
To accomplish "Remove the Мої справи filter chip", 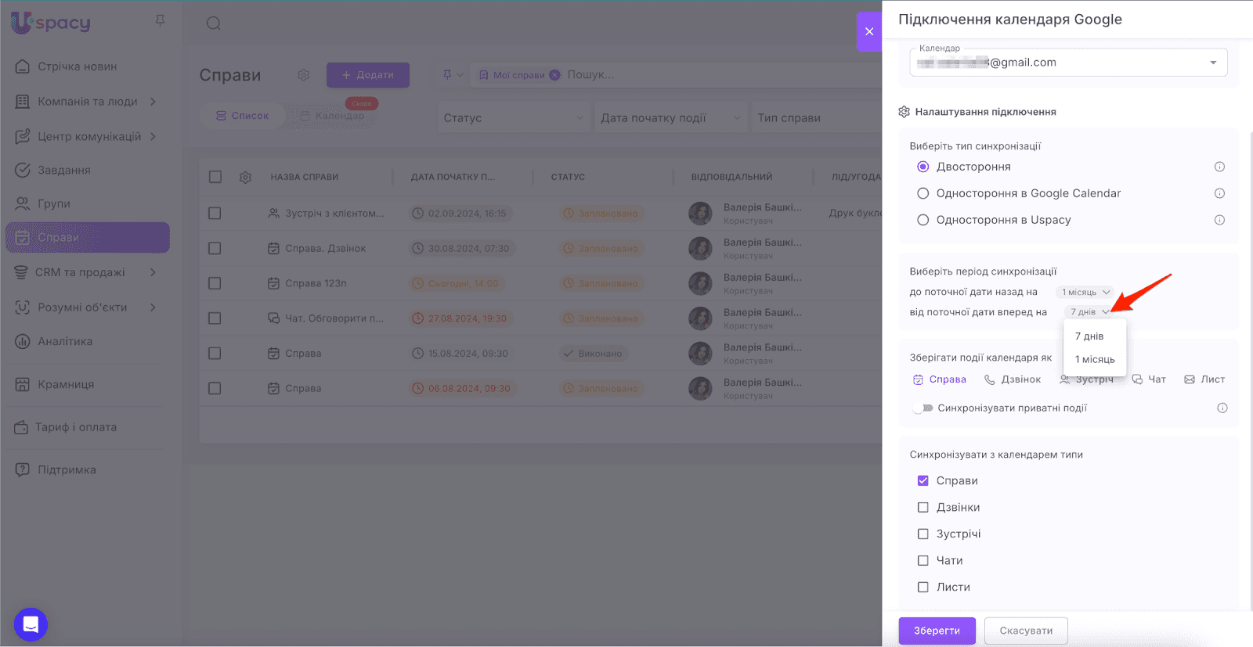I will coord(554,75).
